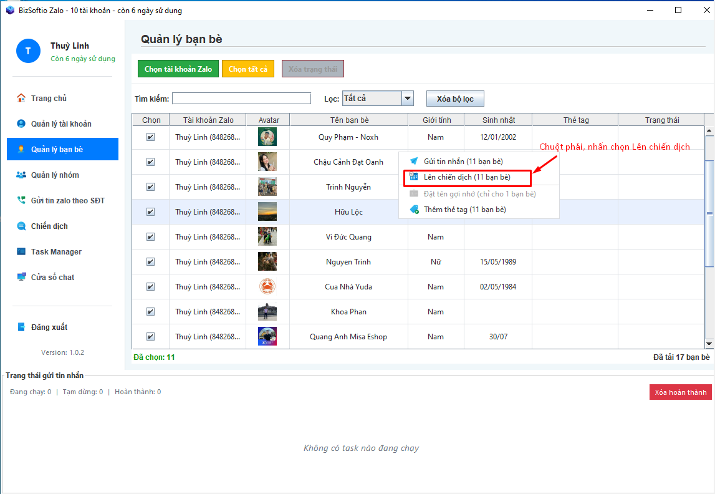Toggle checkbox for Vi Đức Quang row
Image resolution: width=715 pixels, height=494 pixels.
[x=150, y=237]
